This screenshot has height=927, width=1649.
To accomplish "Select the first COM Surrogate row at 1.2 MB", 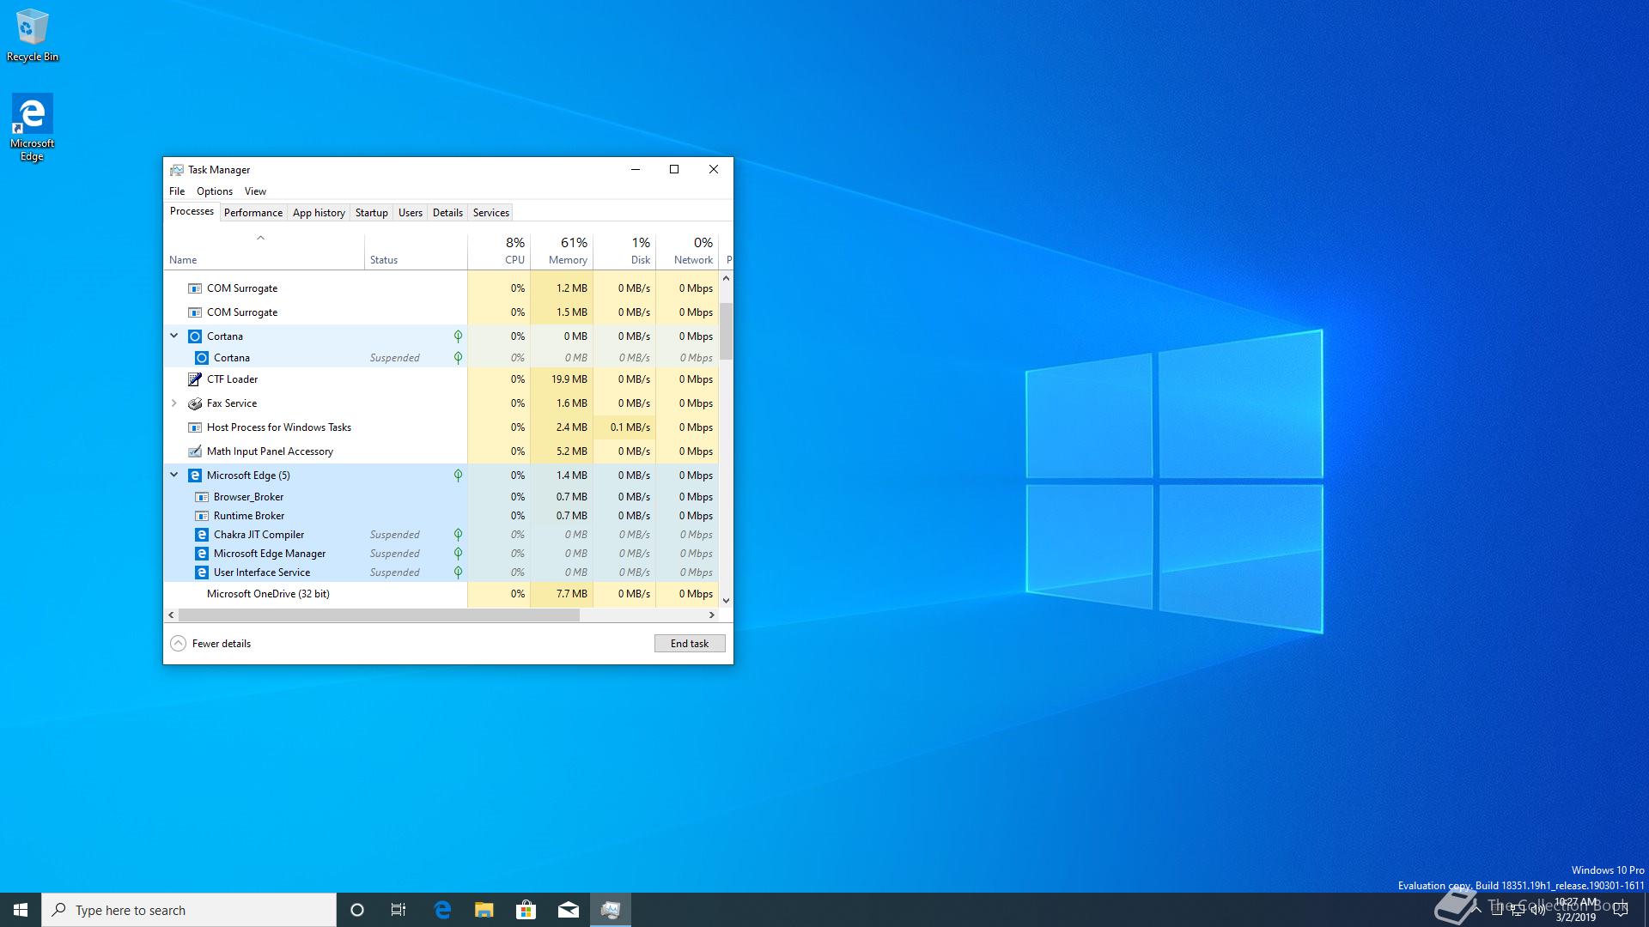I will (x=441, y=288).
